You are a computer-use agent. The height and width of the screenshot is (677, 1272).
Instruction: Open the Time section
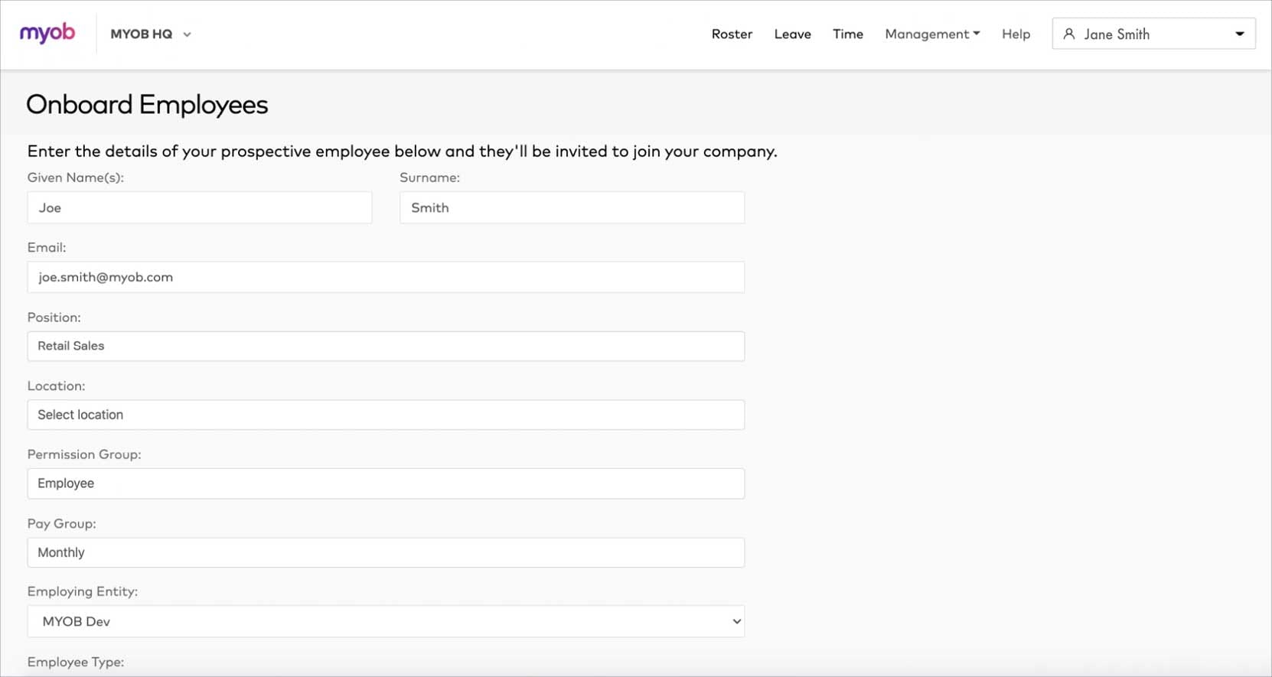tap(847, 34)
